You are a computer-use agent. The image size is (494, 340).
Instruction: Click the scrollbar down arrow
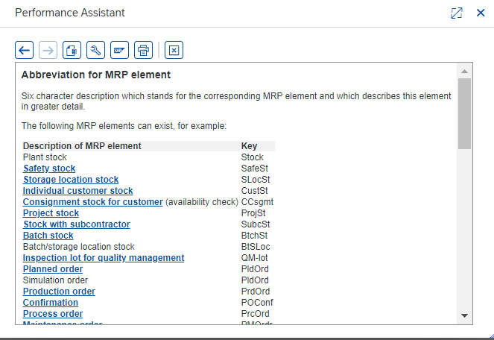point(464,315)
